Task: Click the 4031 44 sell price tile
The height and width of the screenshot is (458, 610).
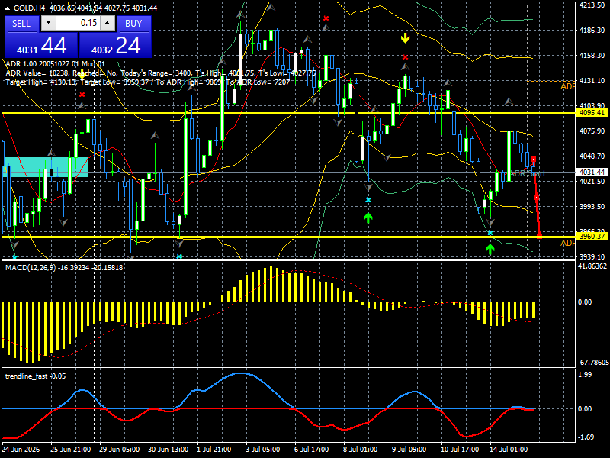Action: 41,46
